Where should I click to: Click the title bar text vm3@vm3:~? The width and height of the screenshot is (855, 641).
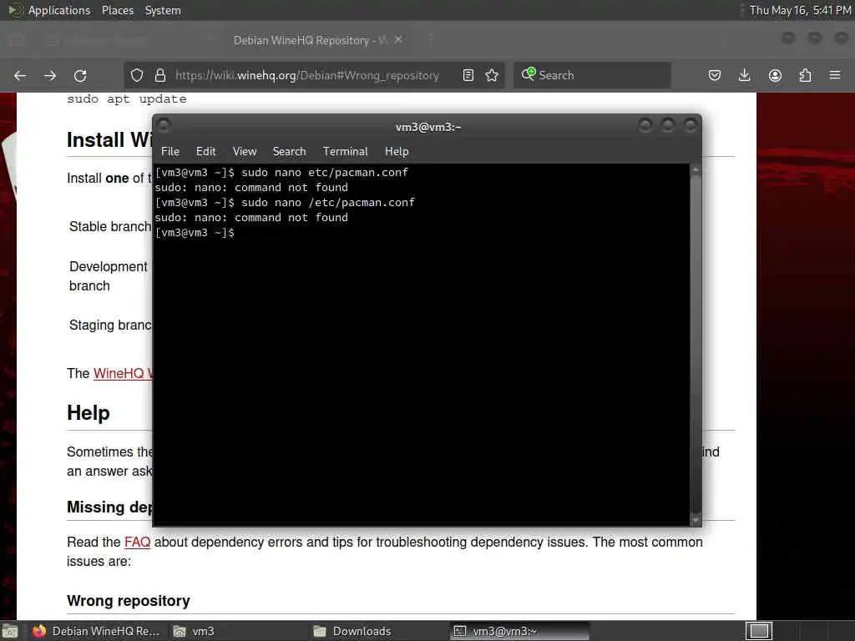[428, 127]
